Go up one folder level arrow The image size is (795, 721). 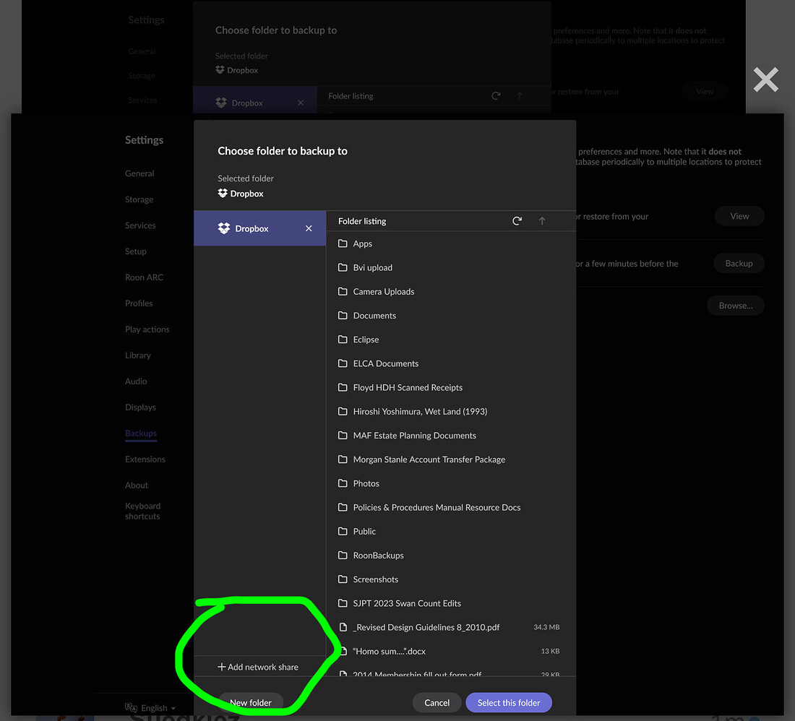click(x=542, y=221)
